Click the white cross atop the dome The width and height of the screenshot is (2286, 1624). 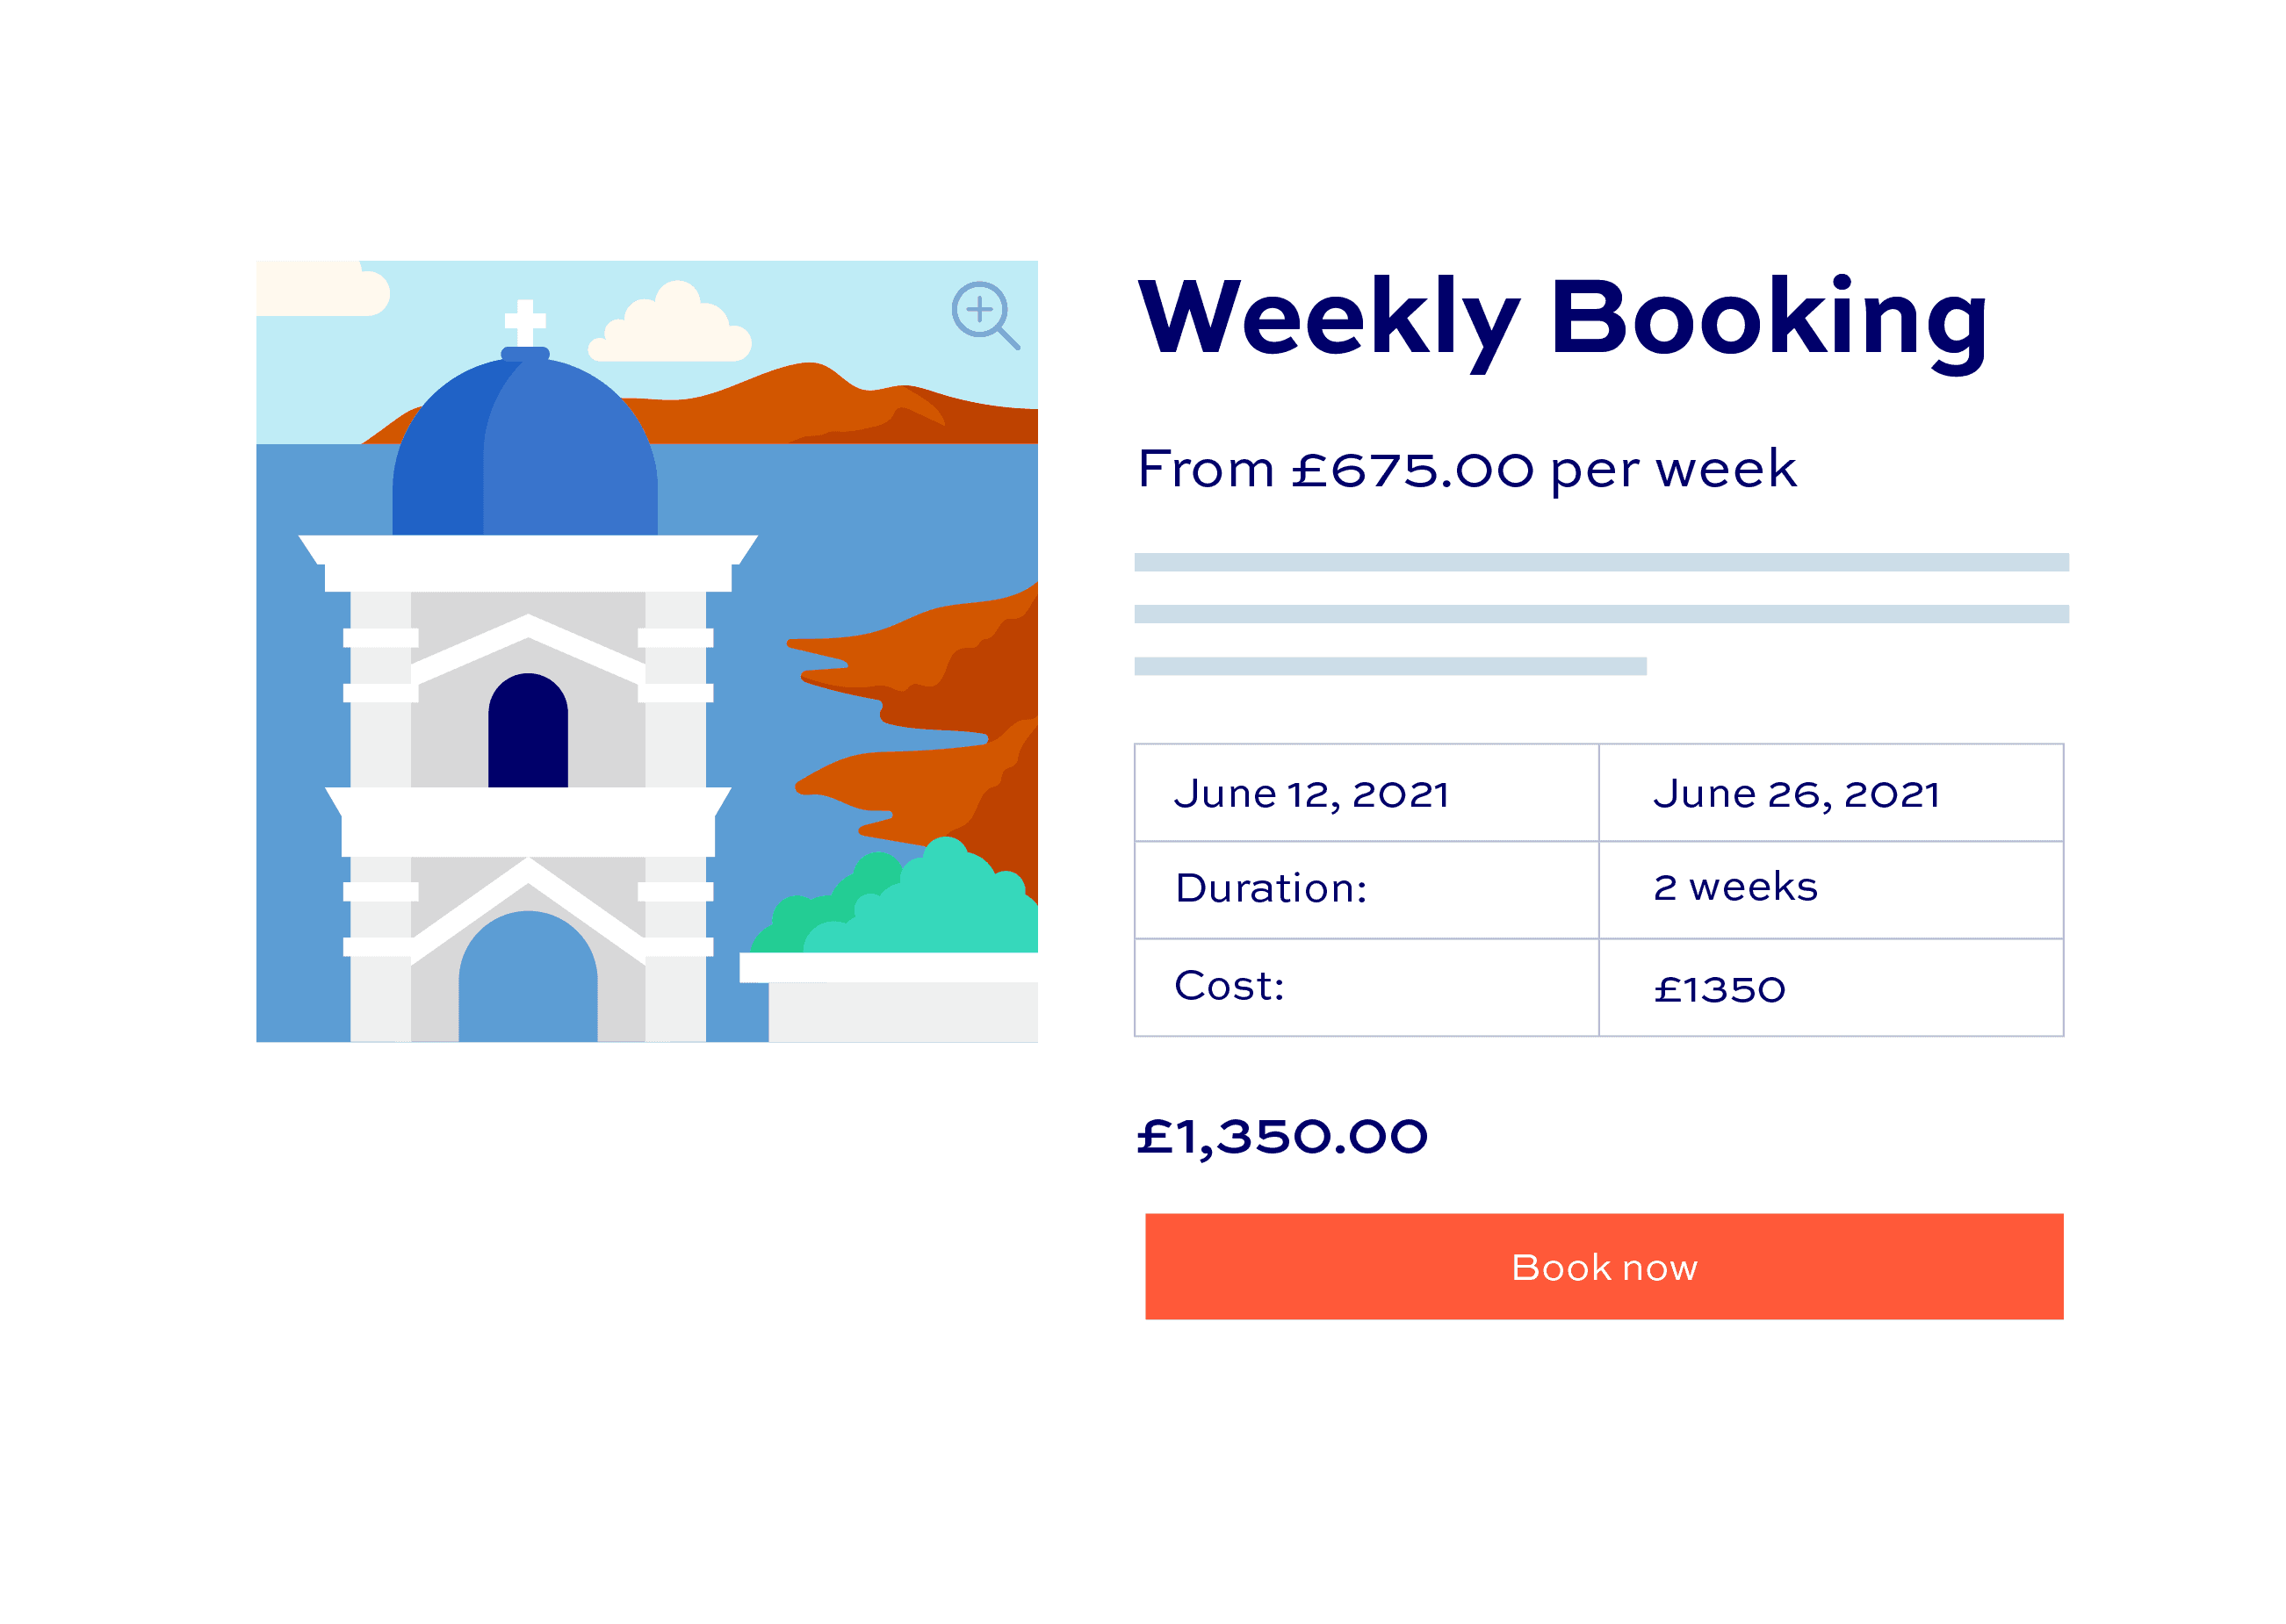coord(525,322)
